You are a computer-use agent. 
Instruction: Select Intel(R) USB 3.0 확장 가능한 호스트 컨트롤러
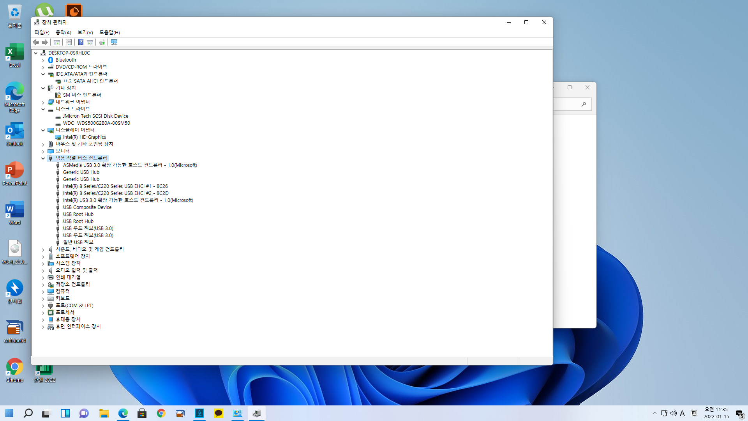(128, 200)
